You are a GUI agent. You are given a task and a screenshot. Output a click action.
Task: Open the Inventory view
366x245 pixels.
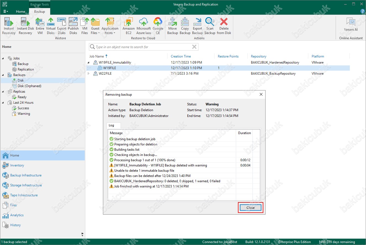click(43, 165)
